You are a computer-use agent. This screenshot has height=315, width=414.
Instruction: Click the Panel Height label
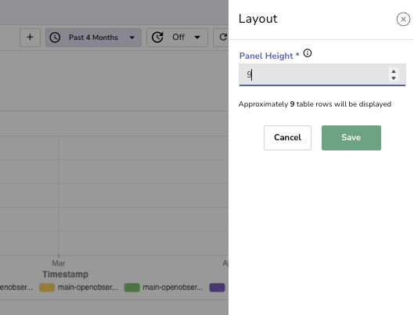click(266, 56)
